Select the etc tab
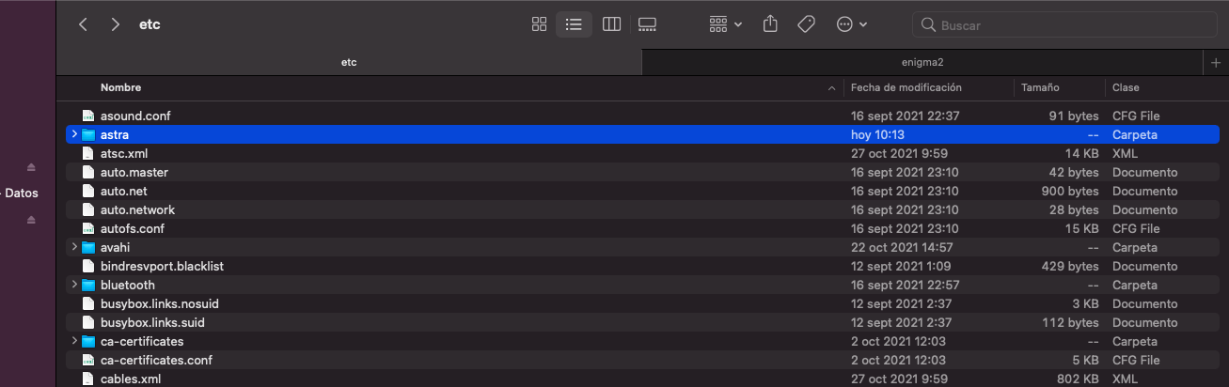 (x=348, y=62)
